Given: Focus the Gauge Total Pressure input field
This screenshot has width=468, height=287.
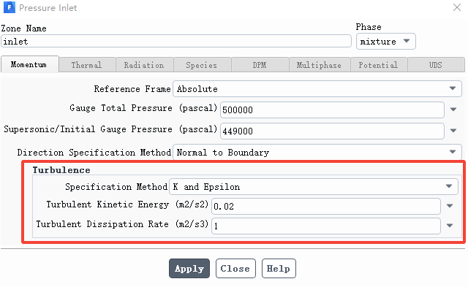Looking at the screenshot, I should coord(332,110).
